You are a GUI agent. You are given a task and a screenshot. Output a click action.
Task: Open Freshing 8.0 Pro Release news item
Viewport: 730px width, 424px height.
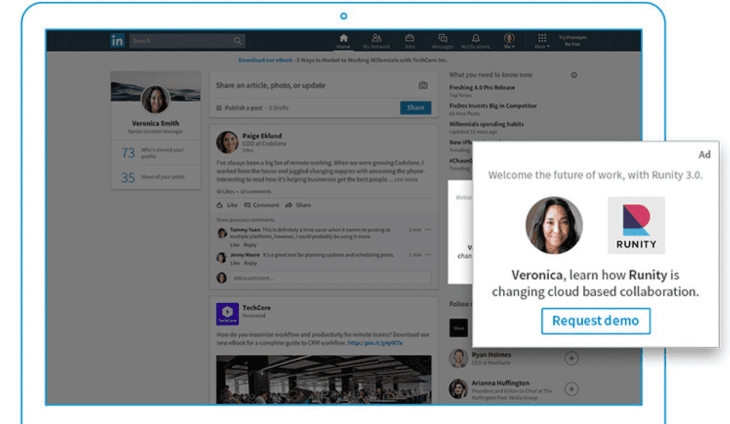click(x=482, y=88)
